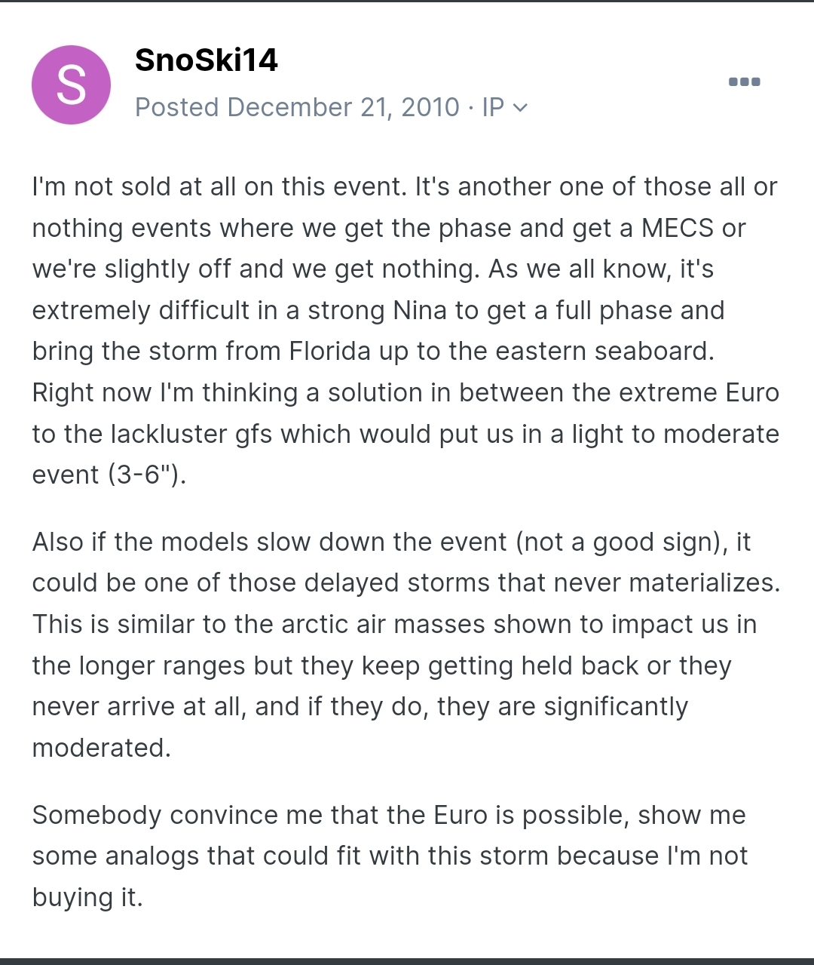814x965 pixels.
Task: Click the paragraph starting "Somebody convince me"
Action: 390,856
